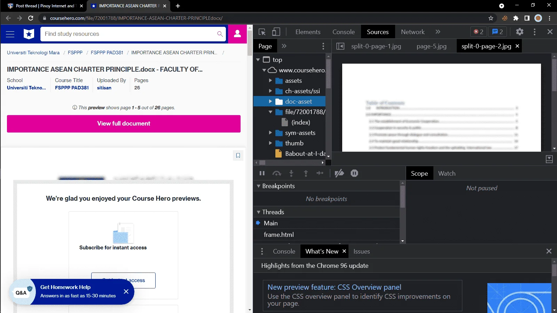
Task: Bookmark this document with the bookmark icon
Action: tap(238, 155)
